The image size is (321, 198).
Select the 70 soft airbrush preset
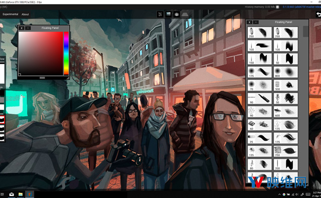pos(260,85)
